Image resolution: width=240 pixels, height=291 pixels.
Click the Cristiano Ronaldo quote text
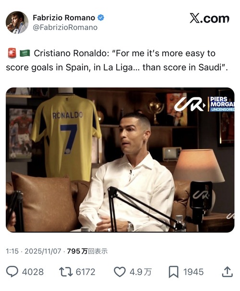click(x=117, y=60)
